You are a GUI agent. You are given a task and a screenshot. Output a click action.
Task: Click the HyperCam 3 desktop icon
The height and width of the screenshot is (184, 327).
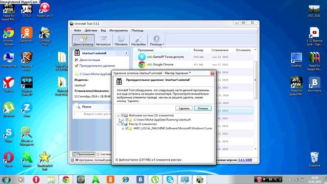(x=44, y=10)
